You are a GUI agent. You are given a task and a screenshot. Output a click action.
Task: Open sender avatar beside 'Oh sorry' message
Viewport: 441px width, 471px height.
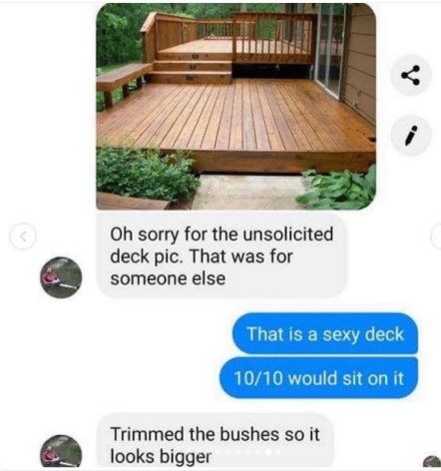(61, 277)
